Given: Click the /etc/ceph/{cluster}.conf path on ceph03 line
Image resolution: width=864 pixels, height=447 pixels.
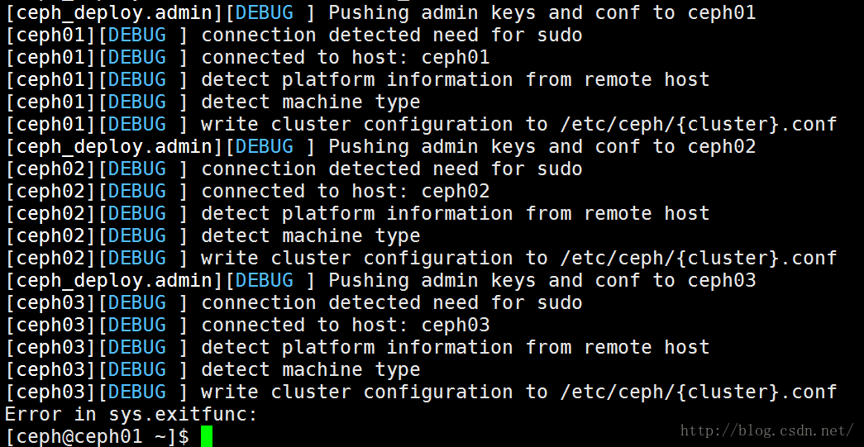Looking at the screenshot, I should (x=698, y=392).
